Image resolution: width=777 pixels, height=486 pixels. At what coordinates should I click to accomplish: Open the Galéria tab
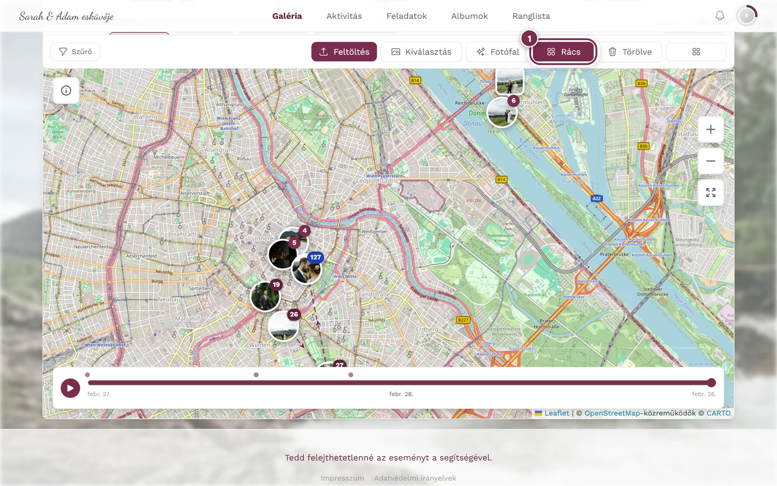coord(287,16)
